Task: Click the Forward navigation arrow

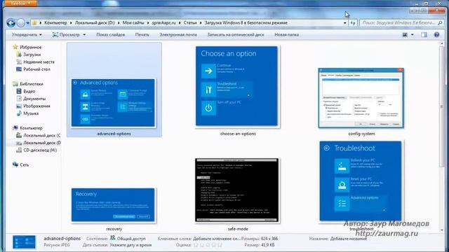Action: [x=20, y=23]
